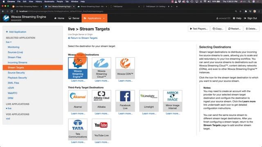Open Incoming Streams in the sidebar

[x=17, y=62]
